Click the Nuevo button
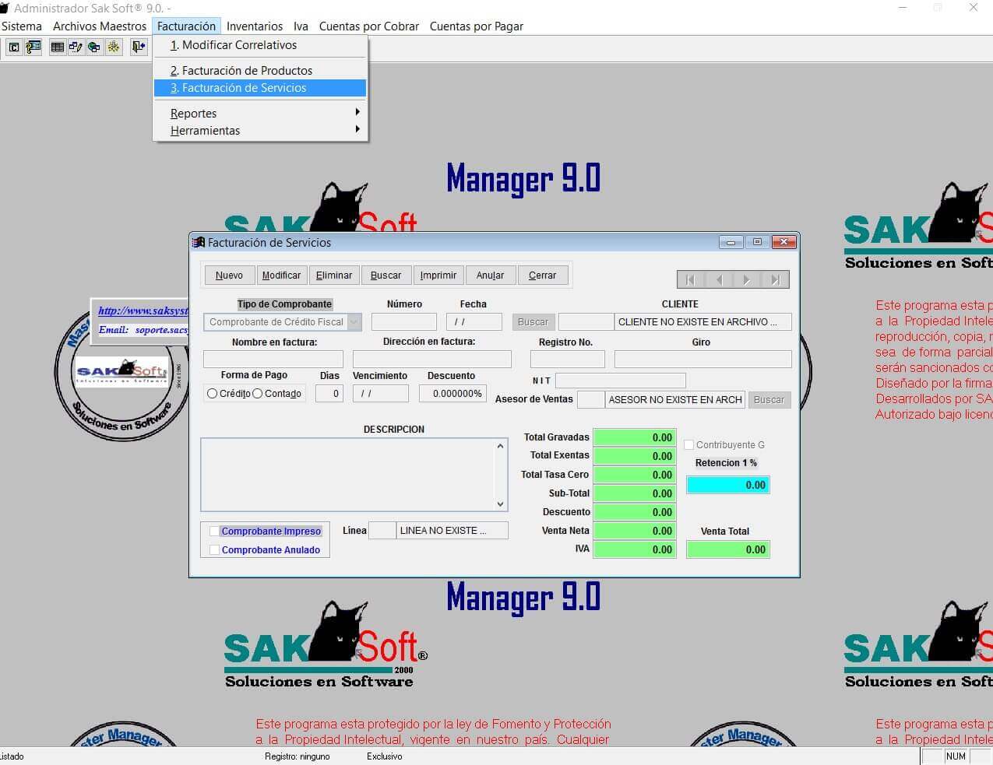Viewport: 993px width, 765px height. pyautogui.click(x=229, y=275)
